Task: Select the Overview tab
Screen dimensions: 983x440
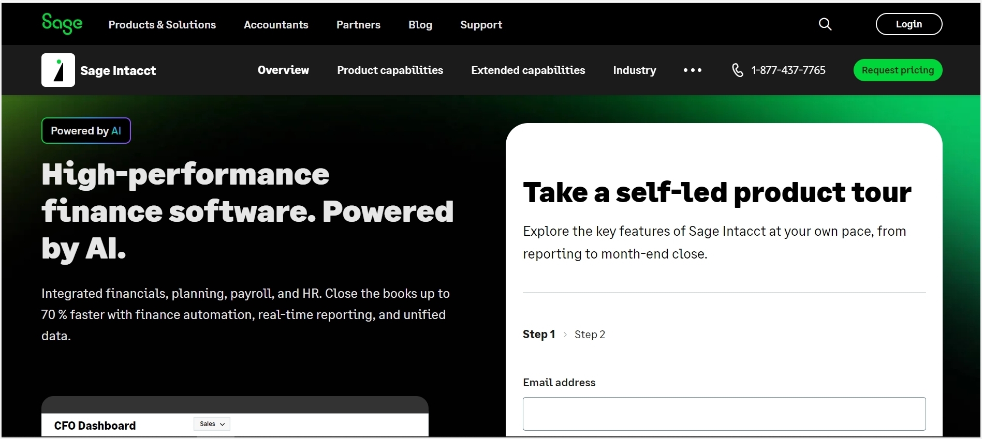Action: [283, 70]
